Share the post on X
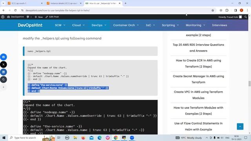Image resolution: width=251 pixels, height=141 pixels. pyautogui.click(x=4, y=65)
